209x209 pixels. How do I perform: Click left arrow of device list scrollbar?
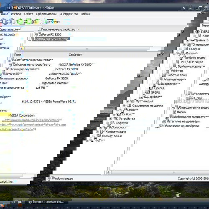pos(22,48)
